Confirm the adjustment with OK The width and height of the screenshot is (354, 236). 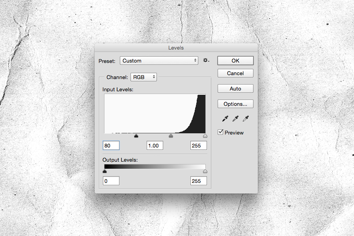(x=235, y=61)
